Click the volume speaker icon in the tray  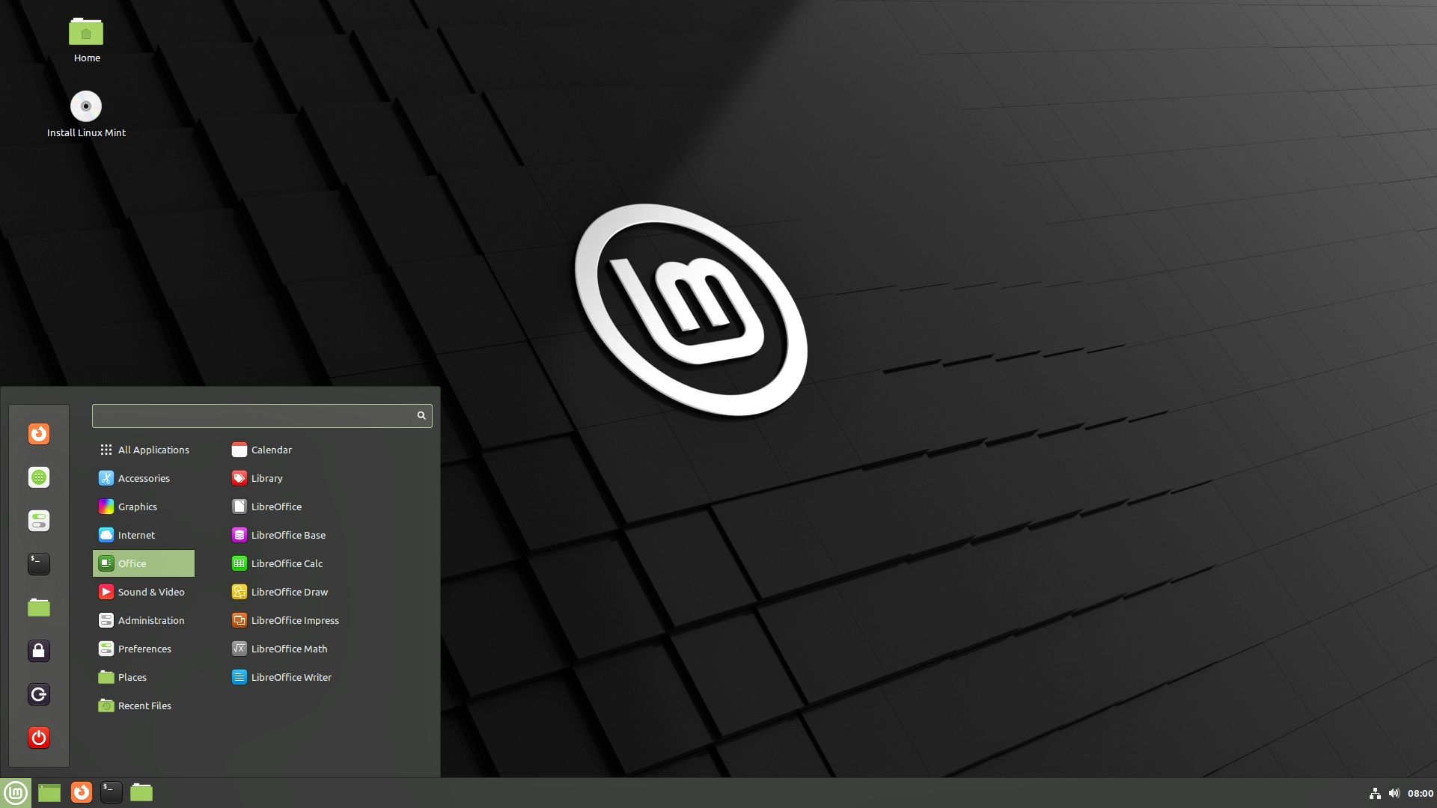pyautogui.click(x=1394, y=792)
